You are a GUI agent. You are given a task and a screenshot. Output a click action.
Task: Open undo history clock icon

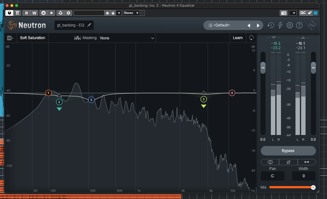click(271, 26)
